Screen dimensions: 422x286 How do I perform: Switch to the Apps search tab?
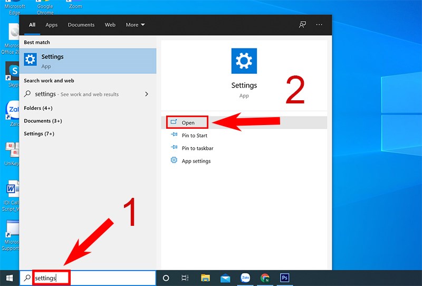51,25
